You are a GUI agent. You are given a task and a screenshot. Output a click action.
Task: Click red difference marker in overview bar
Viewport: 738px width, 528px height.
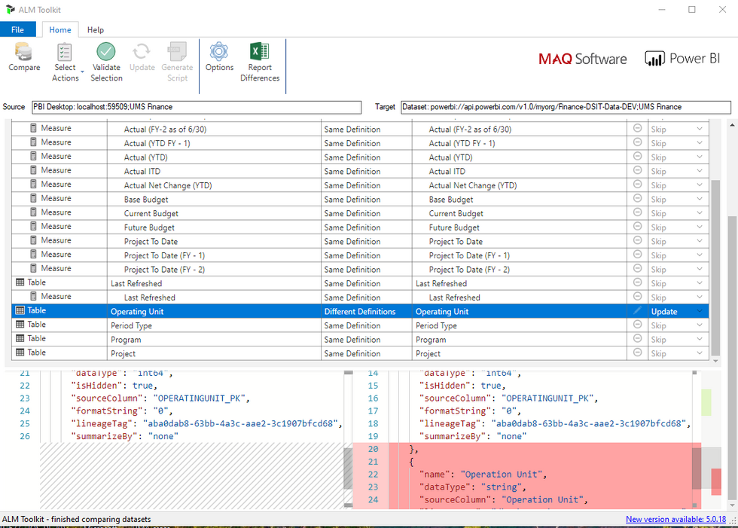[x=716, y=481]
